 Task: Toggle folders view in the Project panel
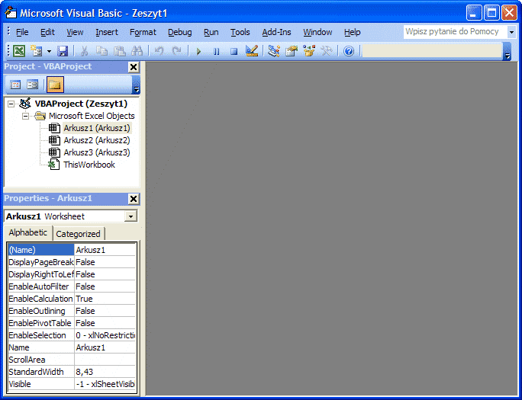tap(55, 85)
